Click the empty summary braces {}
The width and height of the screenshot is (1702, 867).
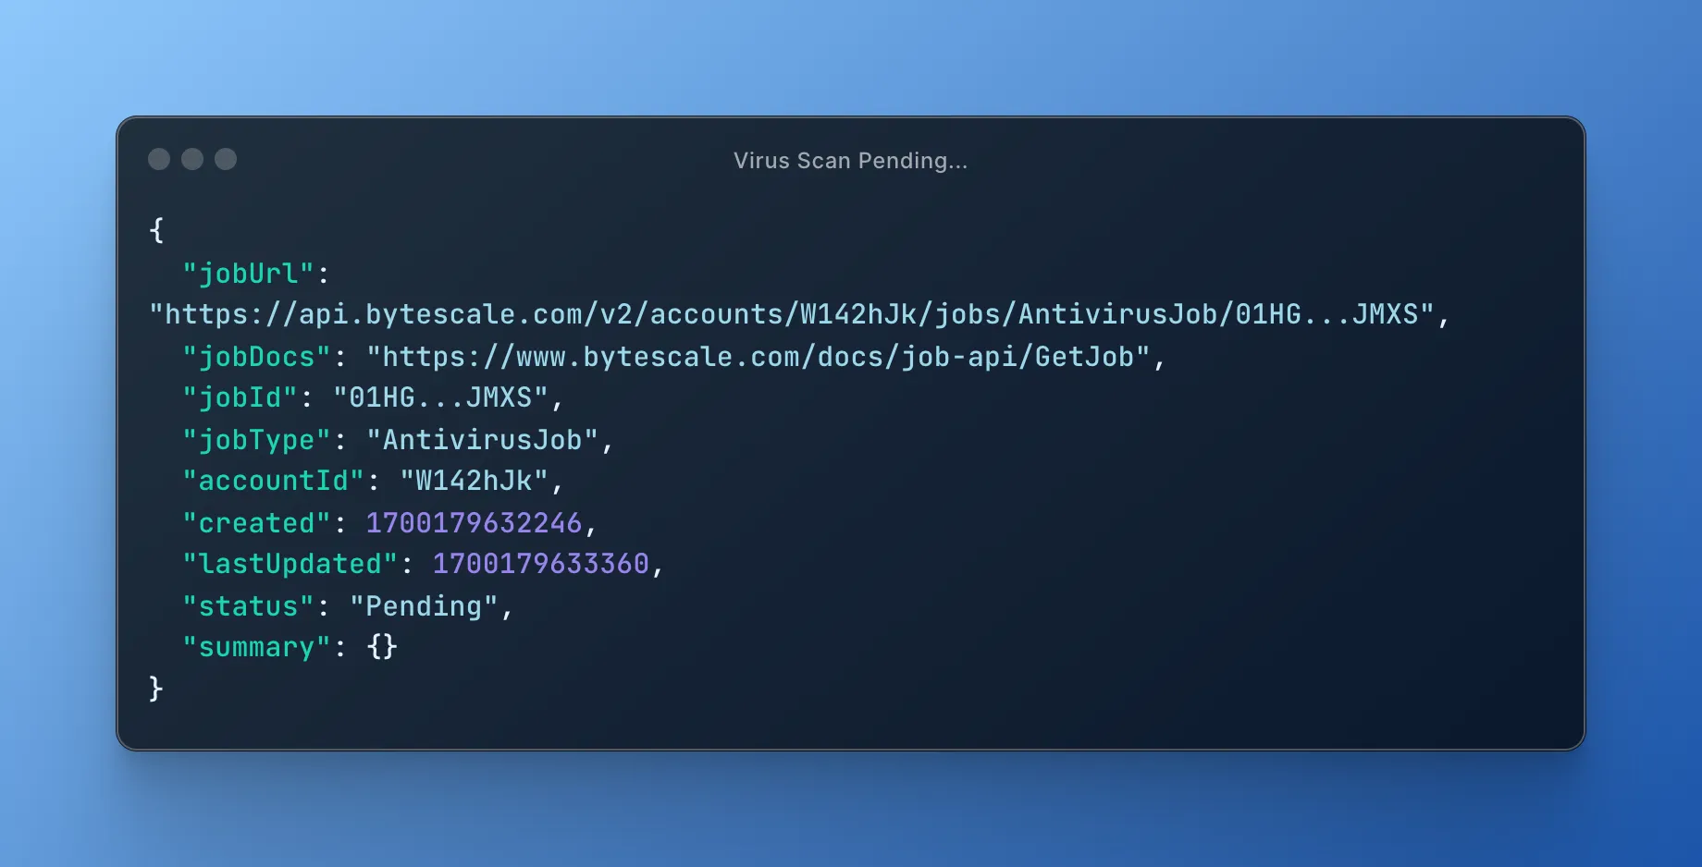click(382, 647)
